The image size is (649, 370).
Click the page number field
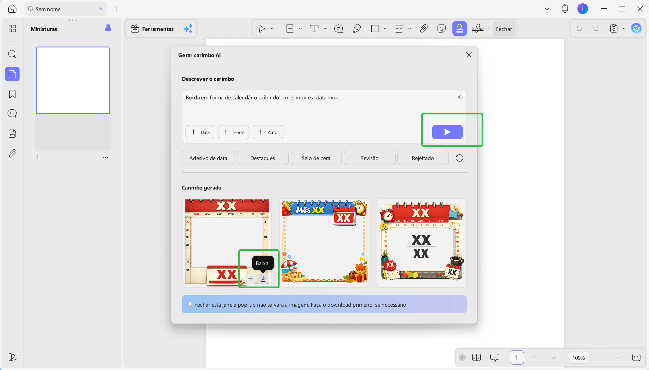[517, 357]
